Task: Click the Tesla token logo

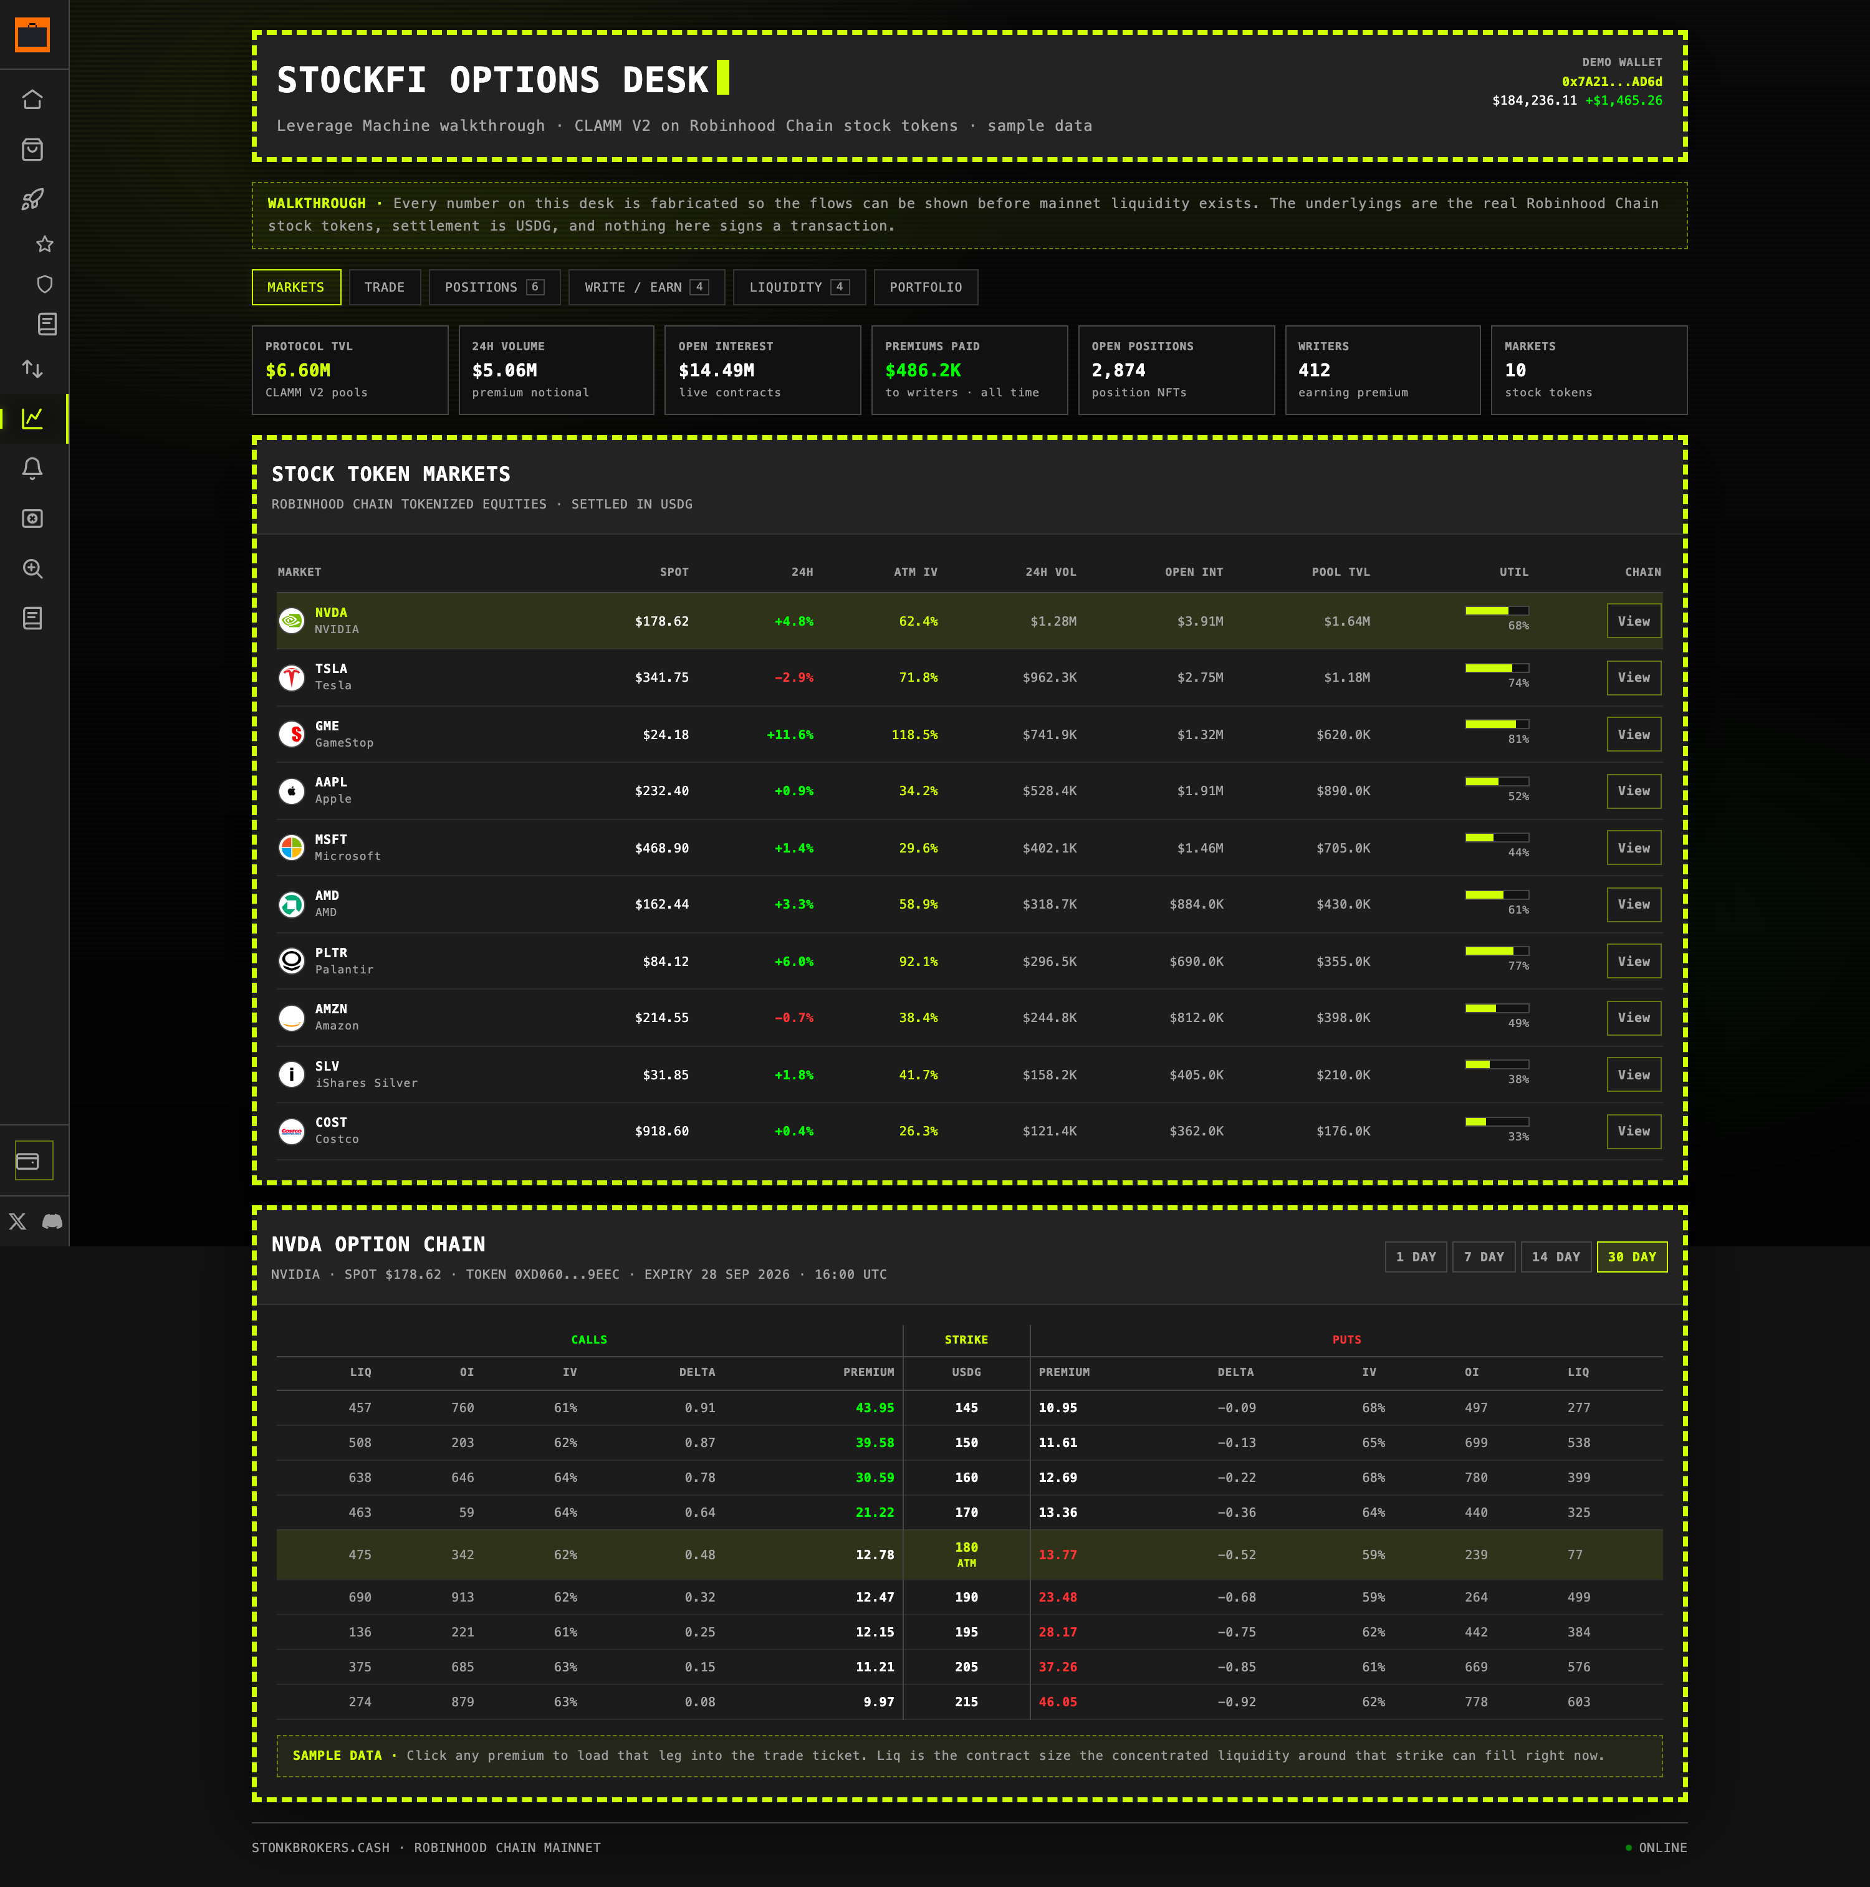Action: tap(292, 677)
